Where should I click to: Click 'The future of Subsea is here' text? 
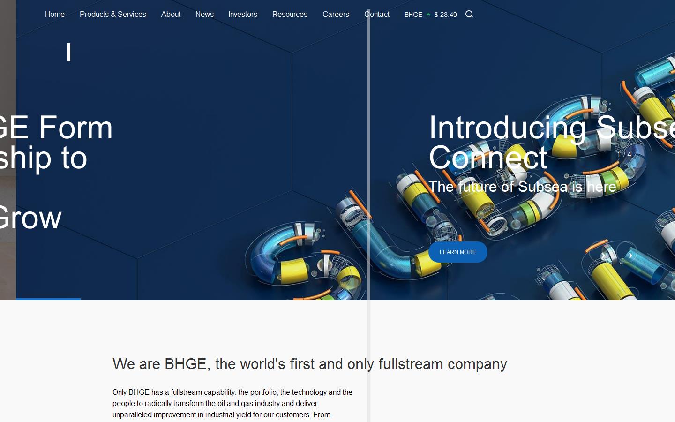pos(522,187)
